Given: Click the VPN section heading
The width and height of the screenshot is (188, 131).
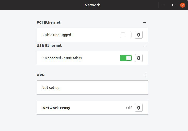Looking at the screenshot, I should point(41,75).
